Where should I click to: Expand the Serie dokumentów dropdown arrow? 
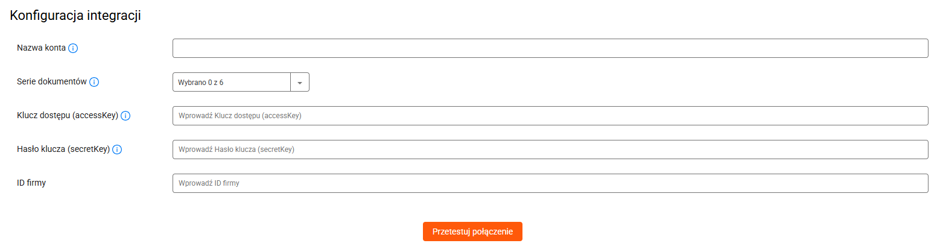[x=300, y=83]
